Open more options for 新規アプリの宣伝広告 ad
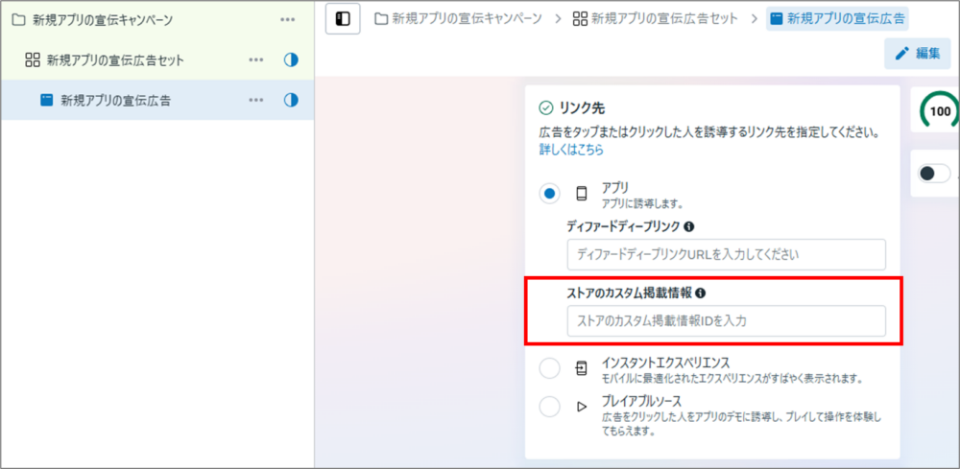The width and height of the screenshot is (960, 469). [255, 100]
